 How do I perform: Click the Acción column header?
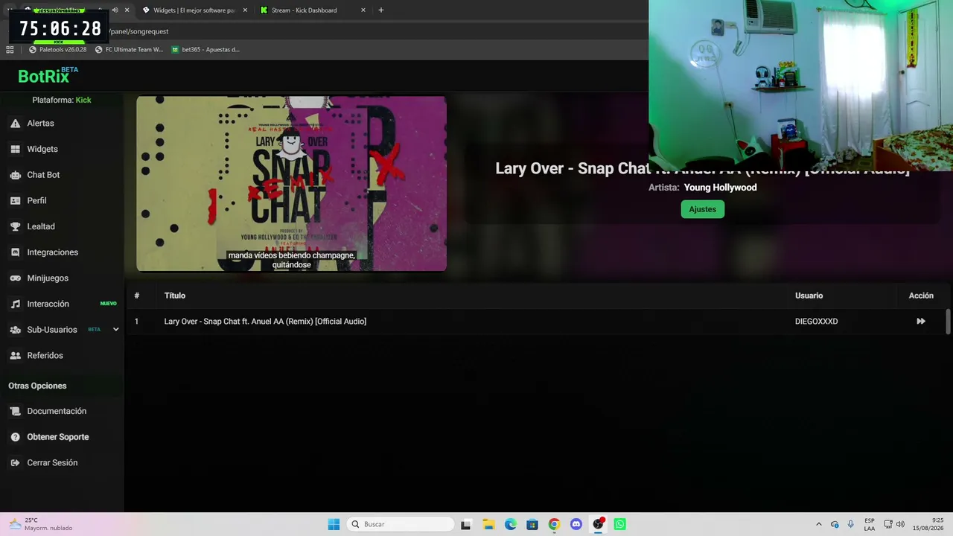point(921,296)
